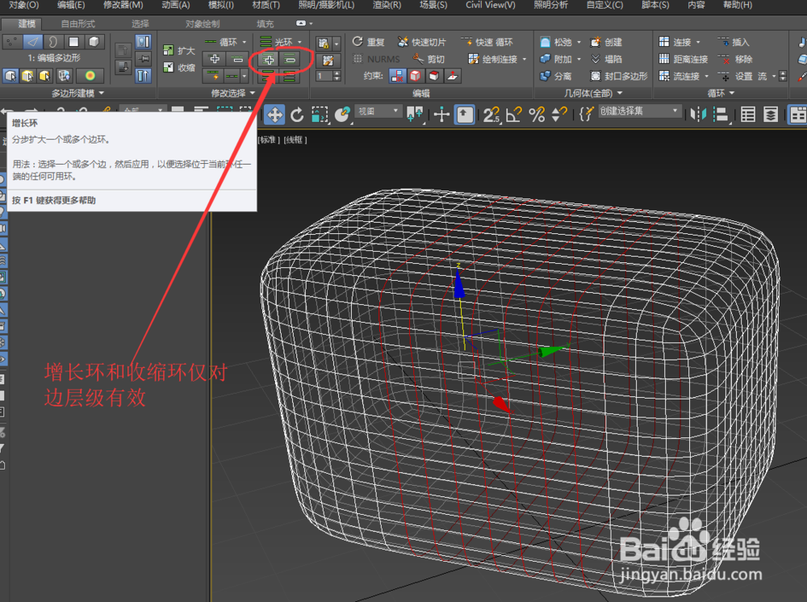
Task: Click the soft selection colored circle icon
Action: 90,76
